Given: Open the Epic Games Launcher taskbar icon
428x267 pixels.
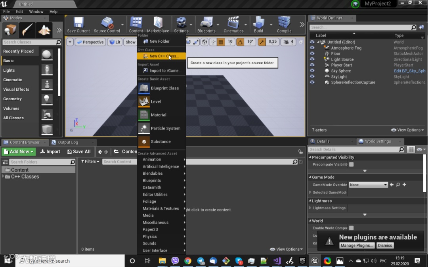Looking at the screenshot, I should pos(302,261).
